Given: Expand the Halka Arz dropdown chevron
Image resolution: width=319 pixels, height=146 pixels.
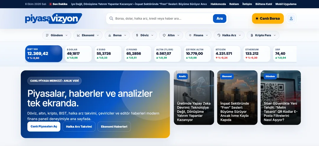Looking at the screenshot, I should tap(240, 35).
